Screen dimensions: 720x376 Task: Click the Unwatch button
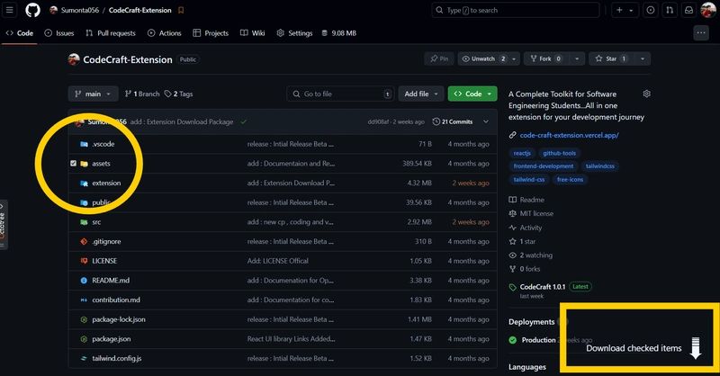pyautogui.click(x=483, y=58)
